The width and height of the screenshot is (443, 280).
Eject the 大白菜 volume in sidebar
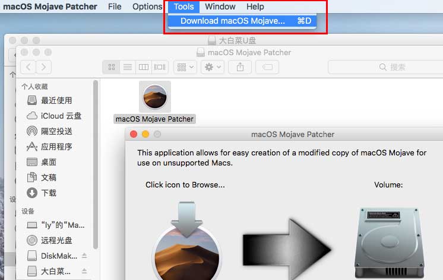(84, 271)
